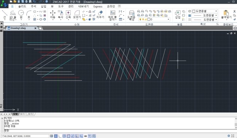Close the Drawing1.dwg document tab

click(x=35, y=28)
